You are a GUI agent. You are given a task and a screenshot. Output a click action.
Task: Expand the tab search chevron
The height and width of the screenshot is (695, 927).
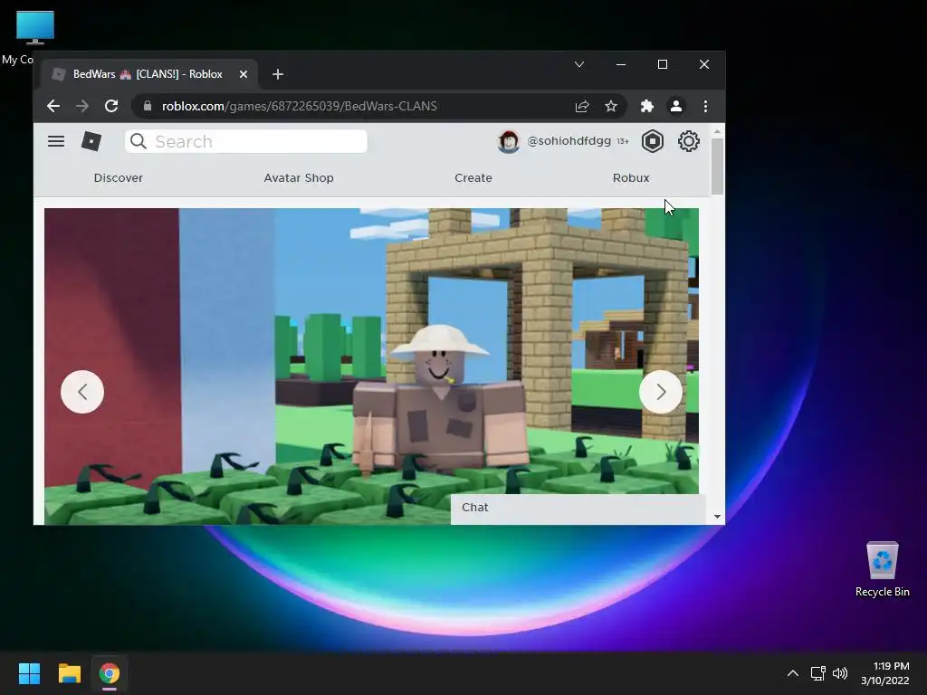tap(579, 64)
